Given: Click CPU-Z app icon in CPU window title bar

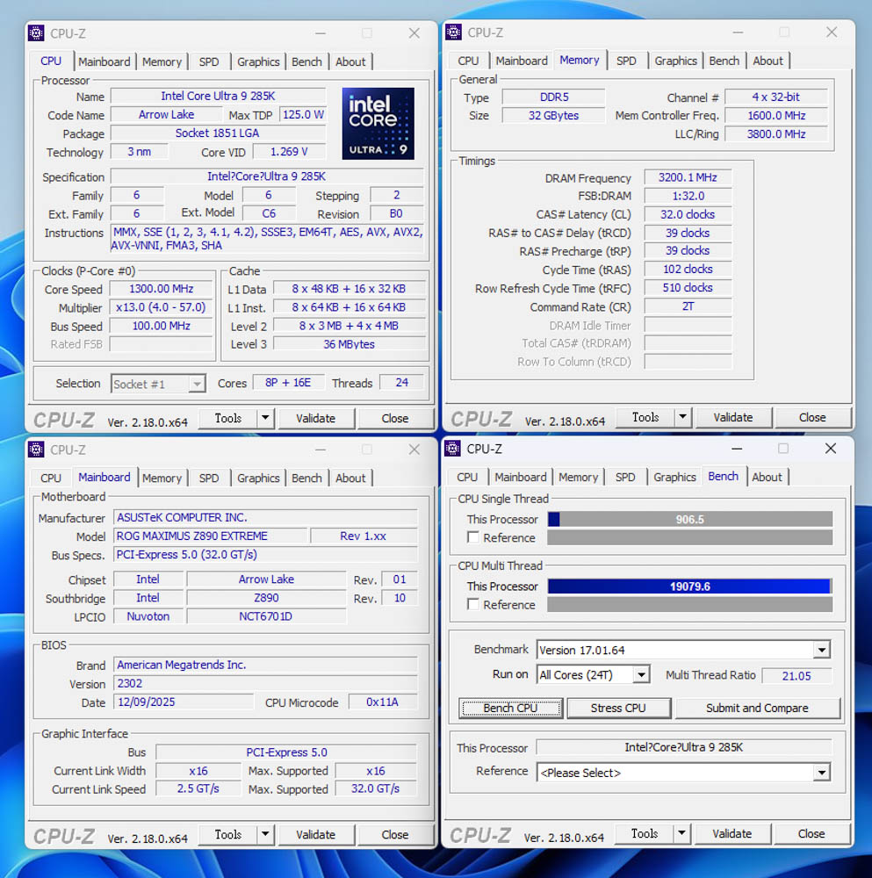Looking at the screenshot, I should tap(36, 33).
